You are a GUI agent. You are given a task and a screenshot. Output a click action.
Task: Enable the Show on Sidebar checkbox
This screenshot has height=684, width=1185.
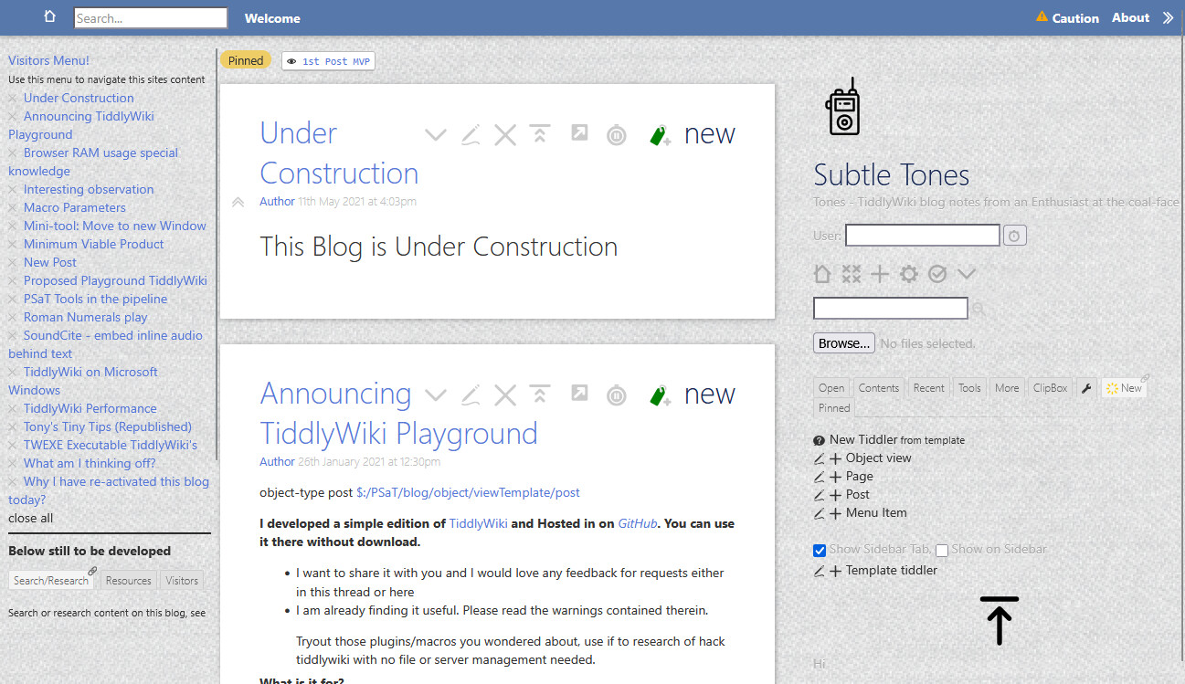(942, 551)
